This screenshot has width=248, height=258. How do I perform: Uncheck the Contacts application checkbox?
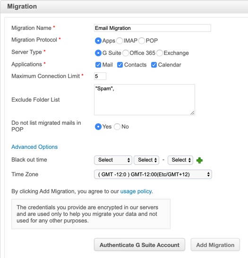[x=120, y=65]
